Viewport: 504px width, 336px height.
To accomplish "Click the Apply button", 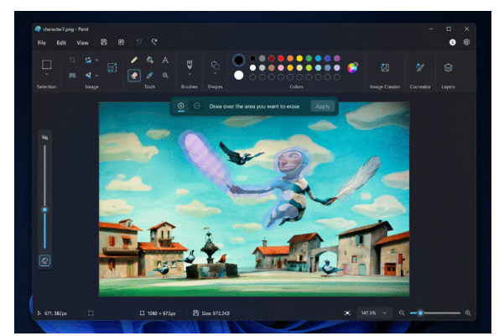I will click(x=322, y=106).
